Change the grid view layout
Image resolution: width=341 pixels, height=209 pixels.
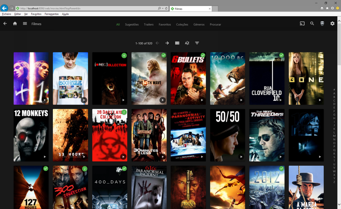(x=177, y=43)
